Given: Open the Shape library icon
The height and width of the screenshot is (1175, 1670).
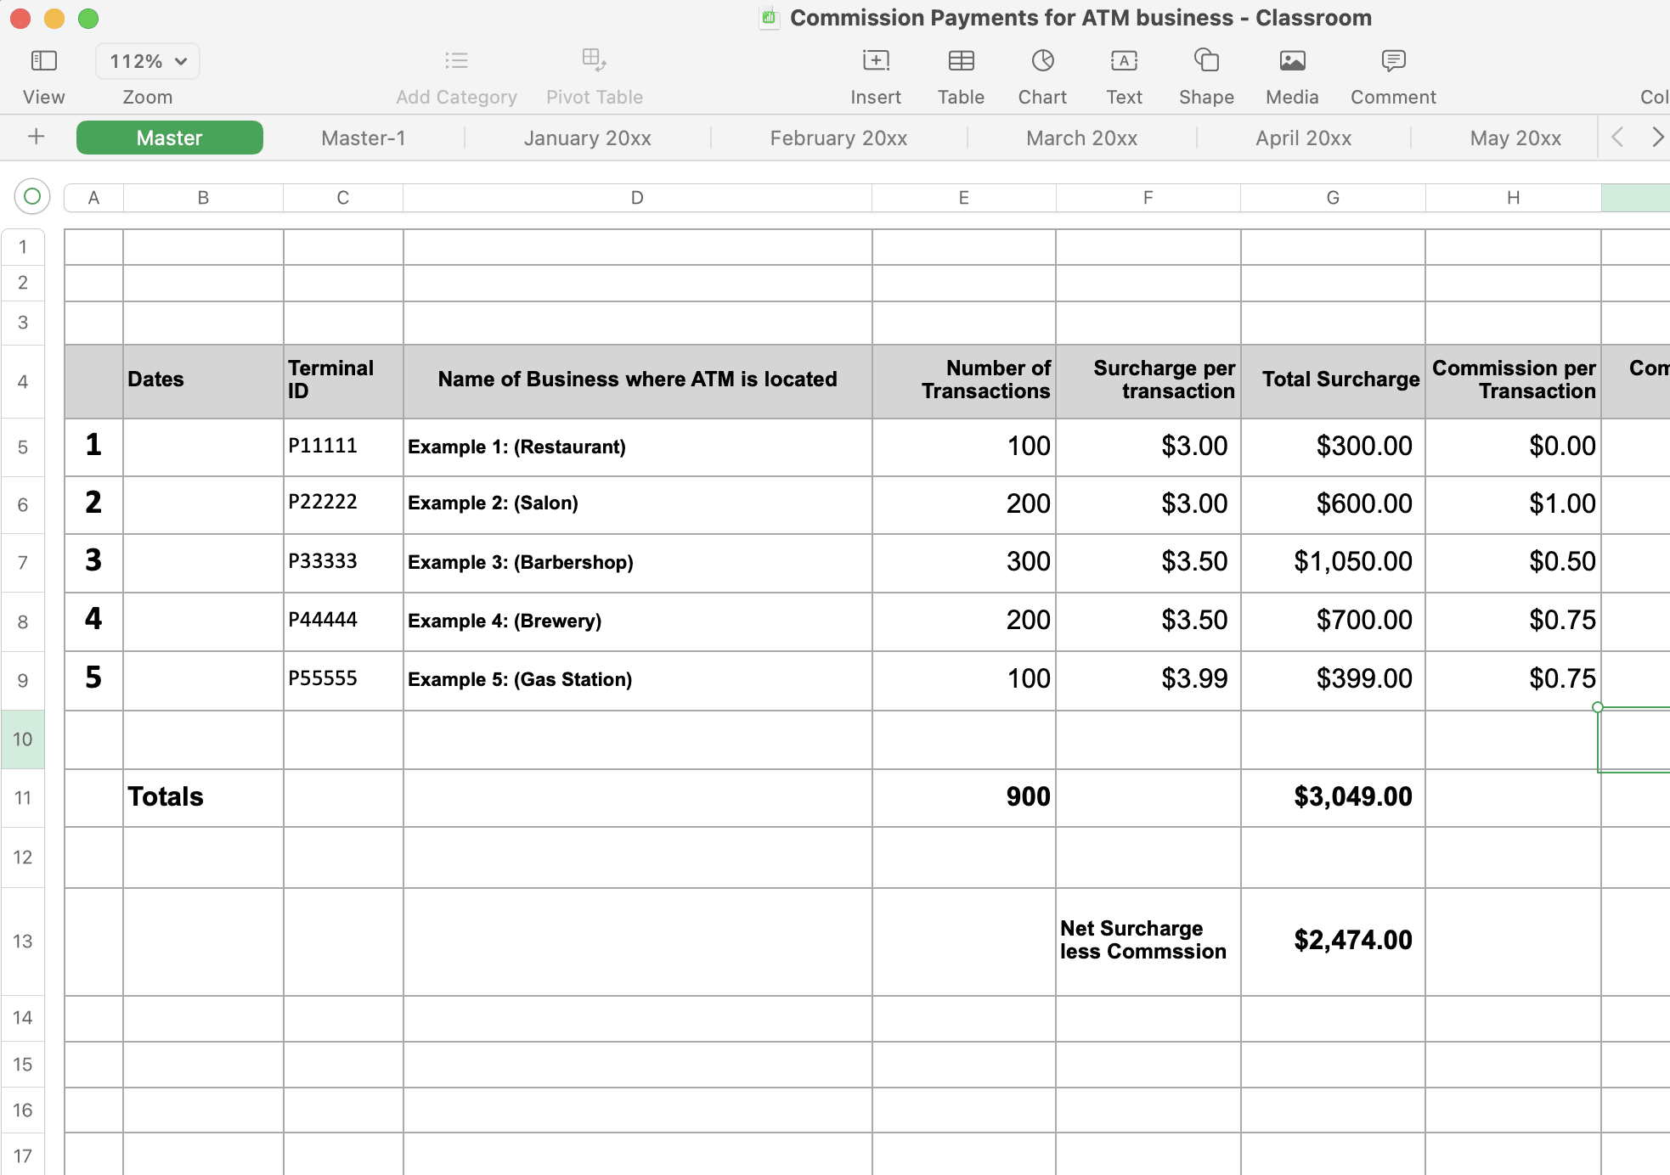Looking at the screenshot, I should point(1206,61).
